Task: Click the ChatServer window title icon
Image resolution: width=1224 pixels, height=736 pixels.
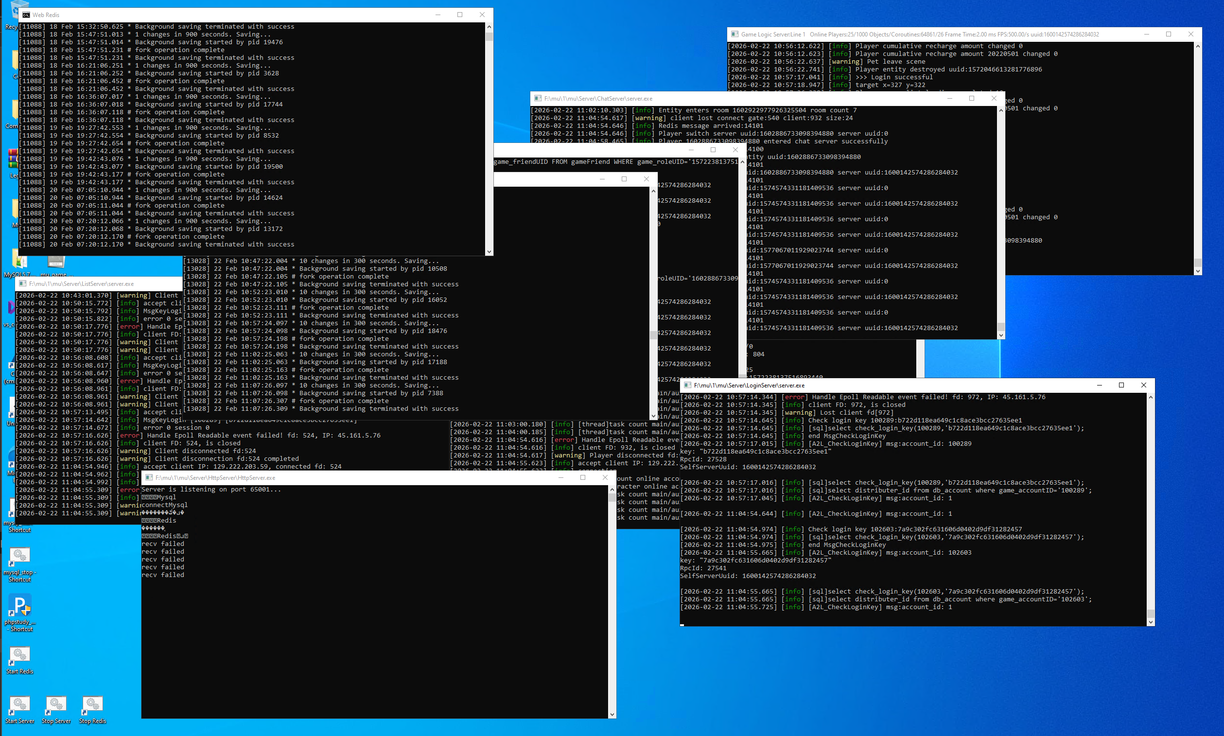Action: [538, 99]
